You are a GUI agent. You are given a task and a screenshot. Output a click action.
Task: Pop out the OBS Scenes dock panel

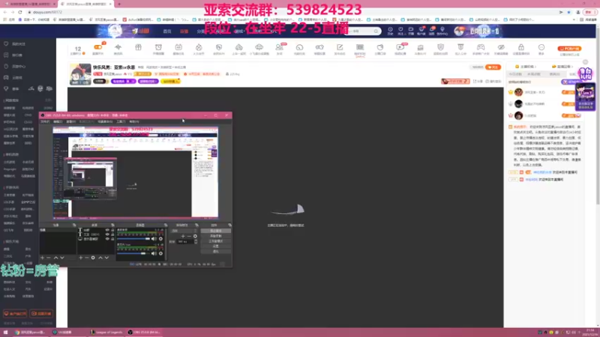pos(74,225)
